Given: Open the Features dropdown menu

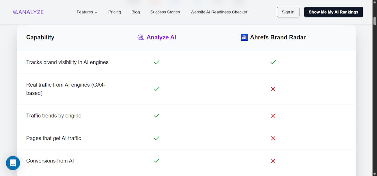Looking at the screenshot, I should [x=87, y=12].
